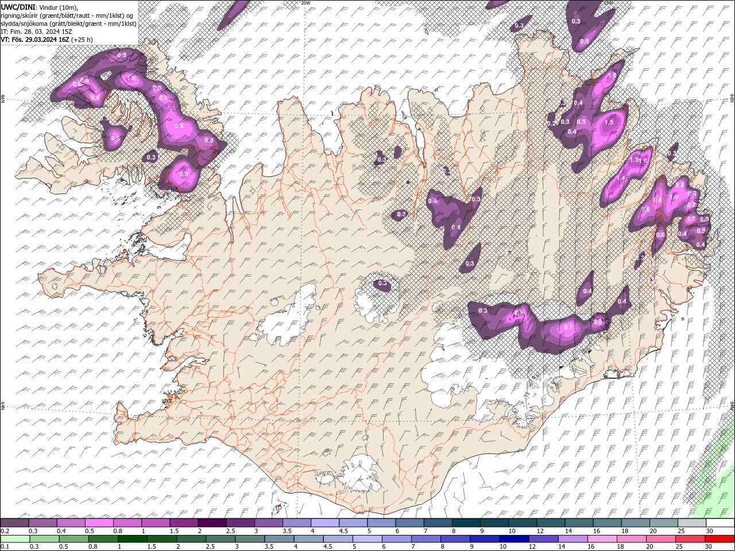The height and width of the screenshot is (551, 735).
Task: Click the 1.4 snowfall value on the map
Action: (620, 179)
